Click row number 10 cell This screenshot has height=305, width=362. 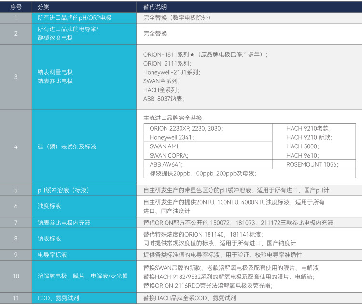16,276
